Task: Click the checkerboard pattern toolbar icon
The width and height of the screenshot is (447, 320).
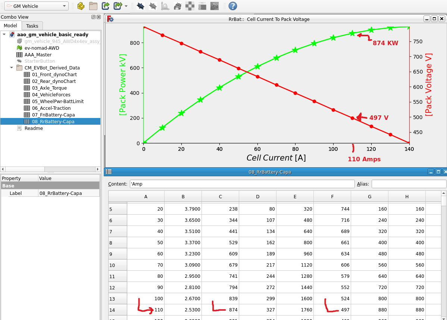Action: point(190,6)
